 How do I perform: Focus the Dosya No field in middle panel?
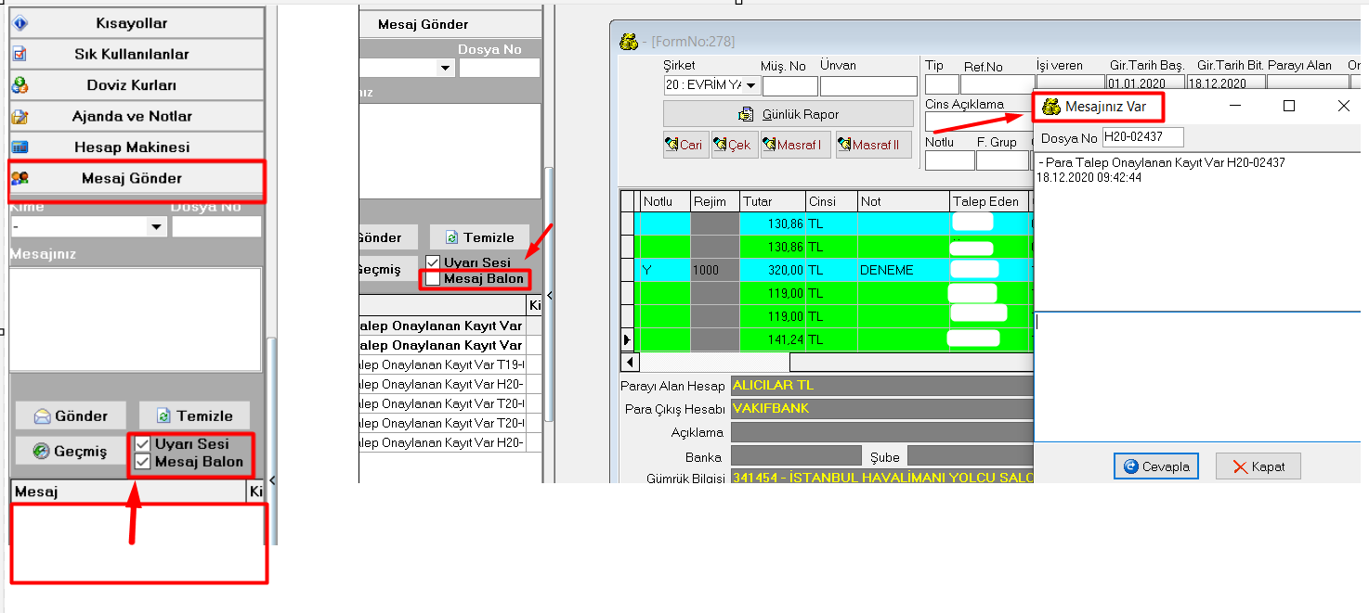click(x=500, y=68)
